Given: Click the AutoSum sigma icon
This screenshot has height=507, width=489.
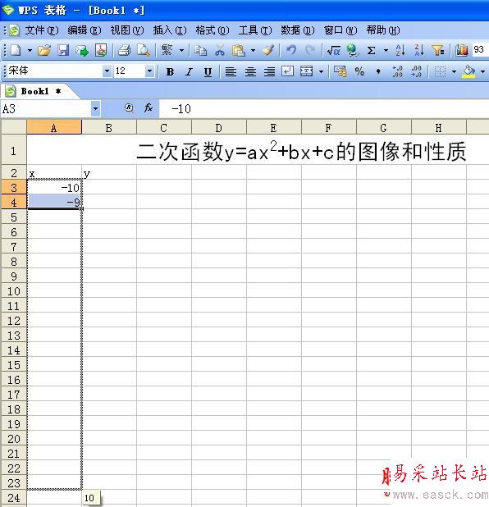Looking at the screenshot, I should pos(372,50).
